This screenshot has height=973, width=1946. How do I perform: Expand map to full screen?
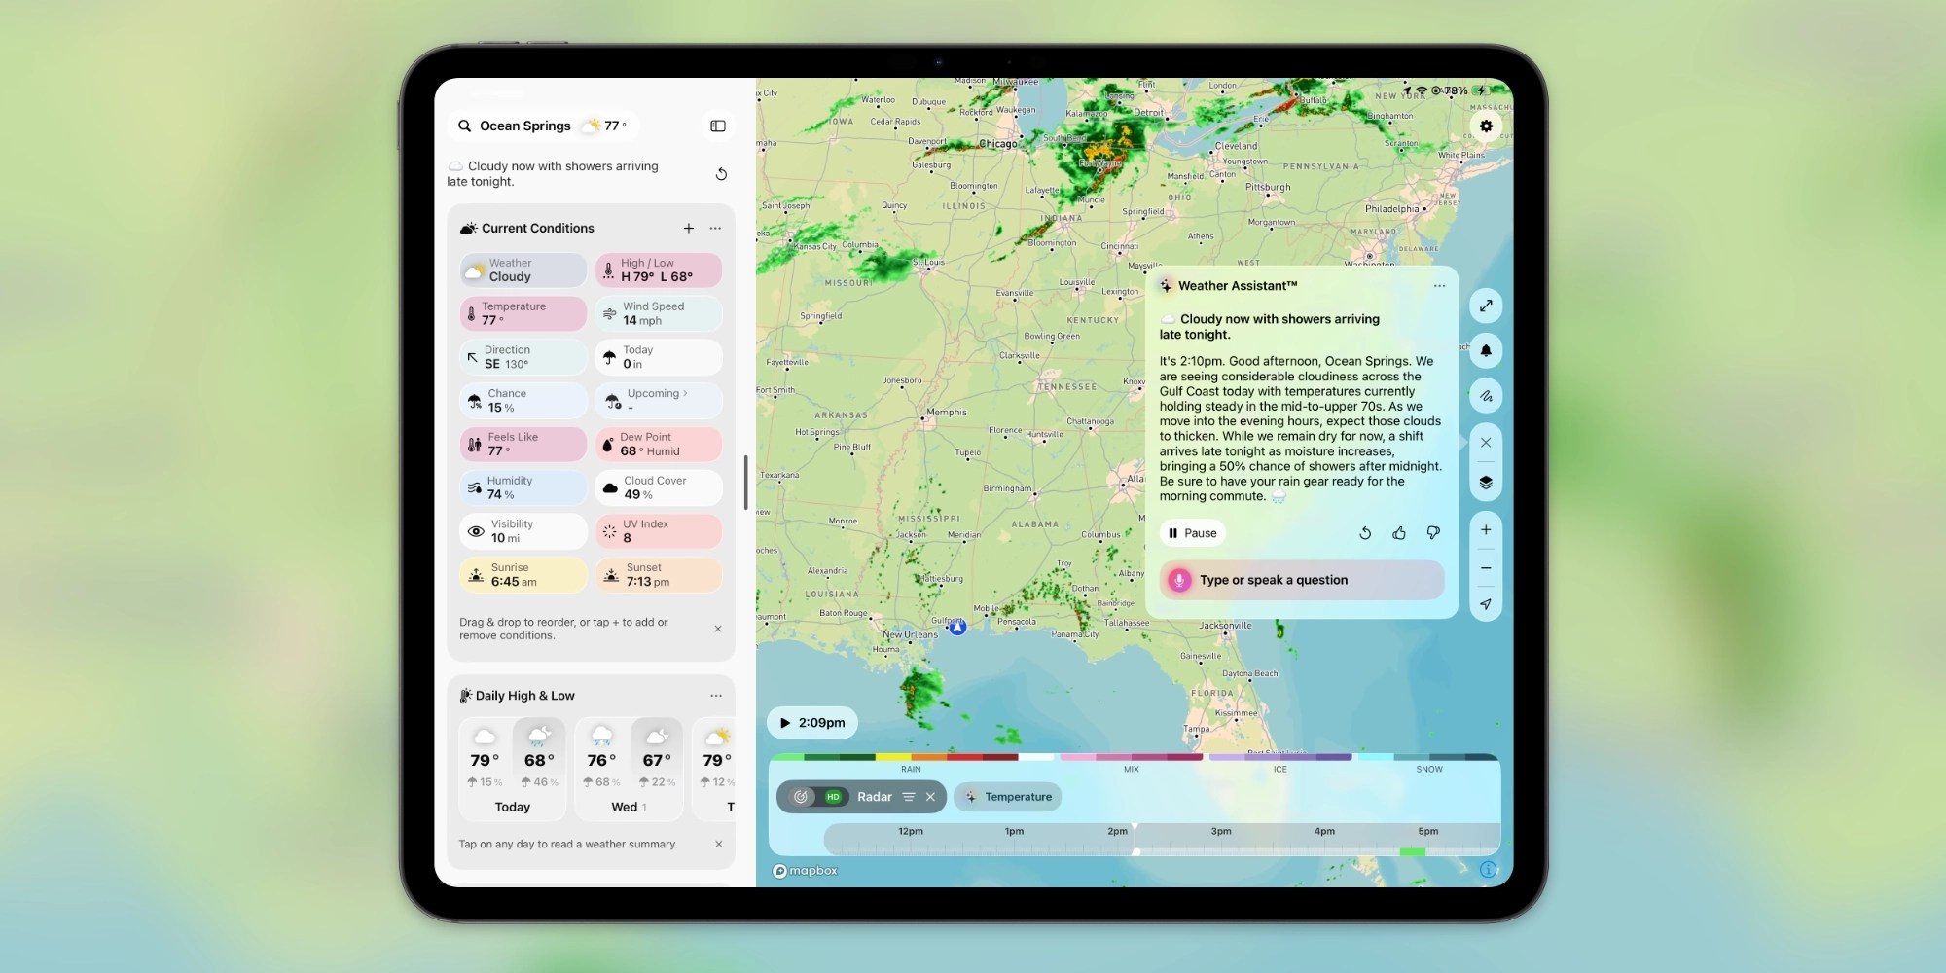click(1486, 306)
